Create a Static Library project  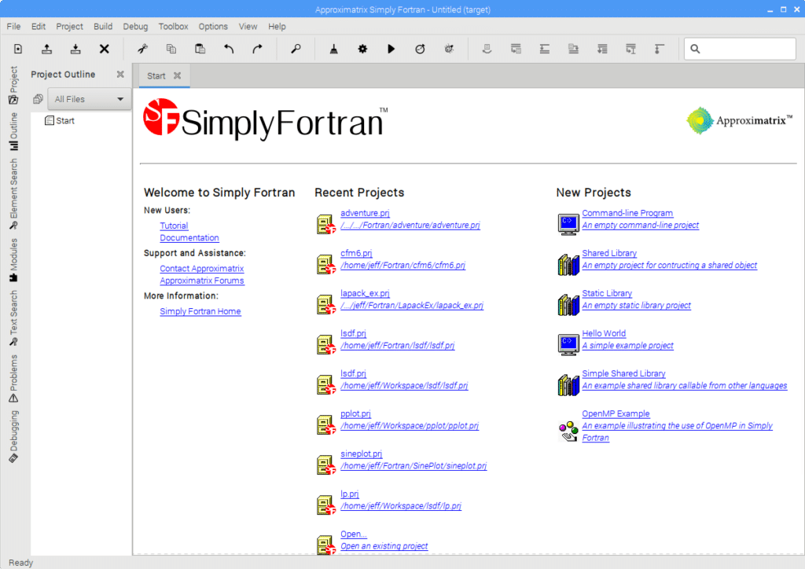(x=607, y=293)
